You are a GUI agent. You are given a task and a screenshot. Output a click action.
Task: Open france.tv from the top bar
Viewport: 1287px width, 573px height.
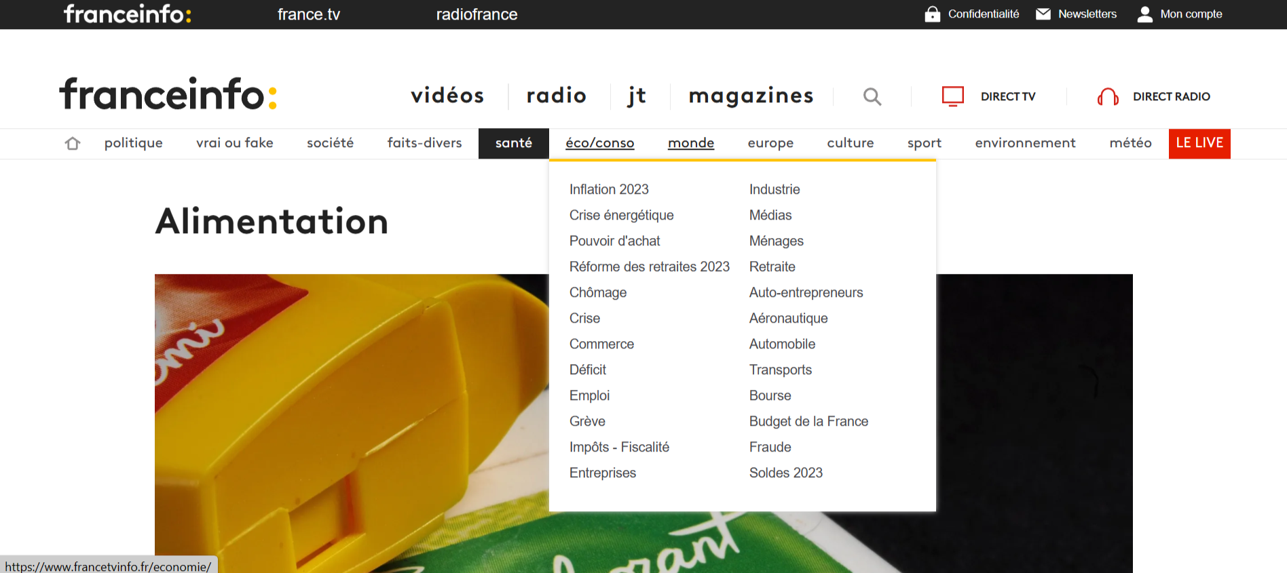309,14
